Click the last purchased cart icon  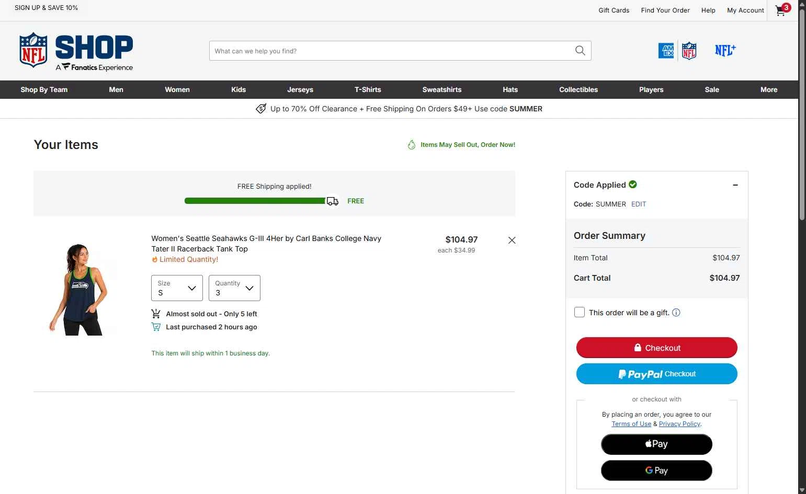tap(156, 327)
